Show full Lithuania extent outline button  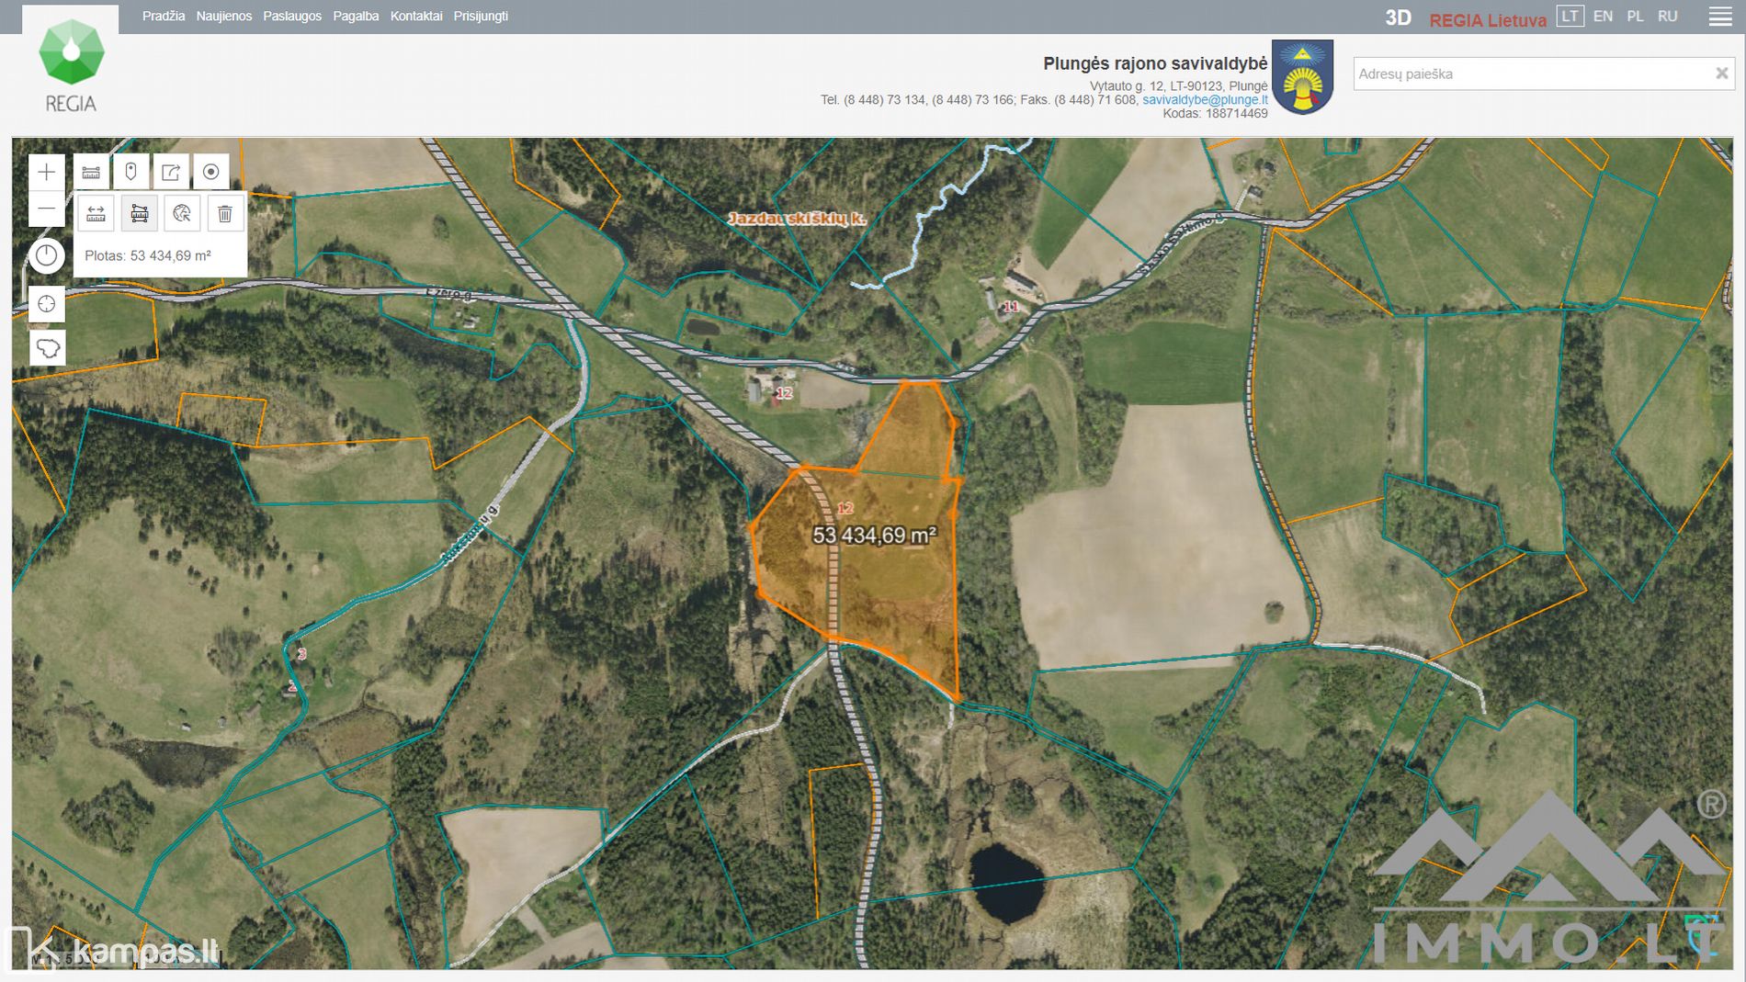pyautogui.click(x=47, y=348)
